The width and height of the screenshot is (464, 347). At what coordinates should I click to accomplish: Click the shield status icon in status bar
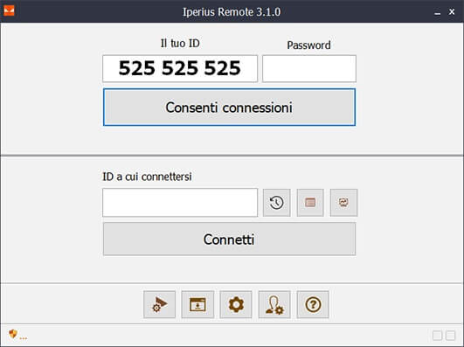pyautogui.click(x=13, y=334)
